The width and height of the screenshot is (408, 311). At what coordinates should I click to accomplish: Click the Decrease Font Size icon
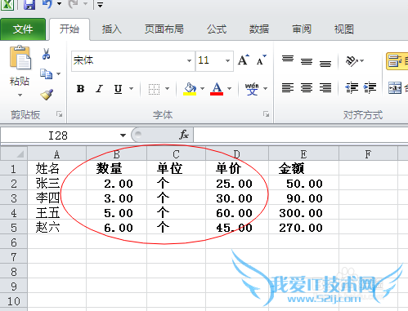click(261, 60)
